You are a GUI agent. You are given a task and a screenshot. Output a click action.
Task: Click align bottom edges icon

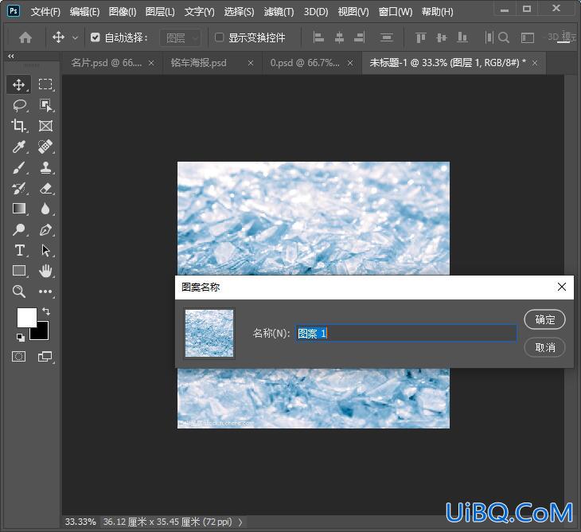(x=462, y=37)
